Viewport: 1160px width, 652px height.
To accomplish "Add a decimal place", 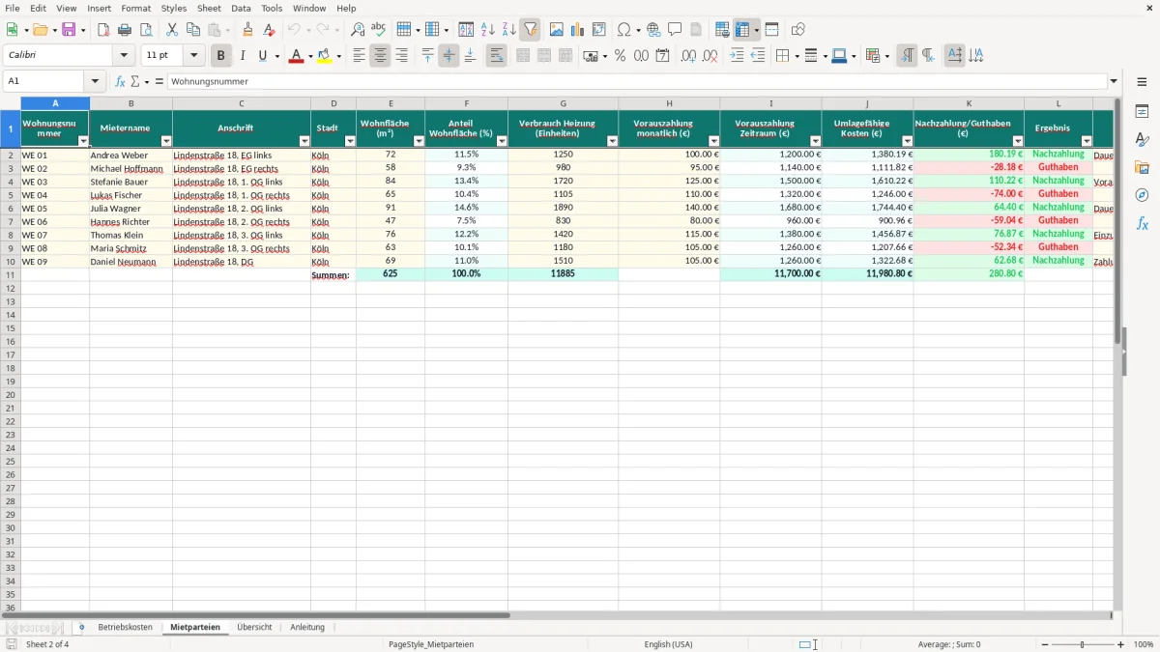I will pos(688,56).
